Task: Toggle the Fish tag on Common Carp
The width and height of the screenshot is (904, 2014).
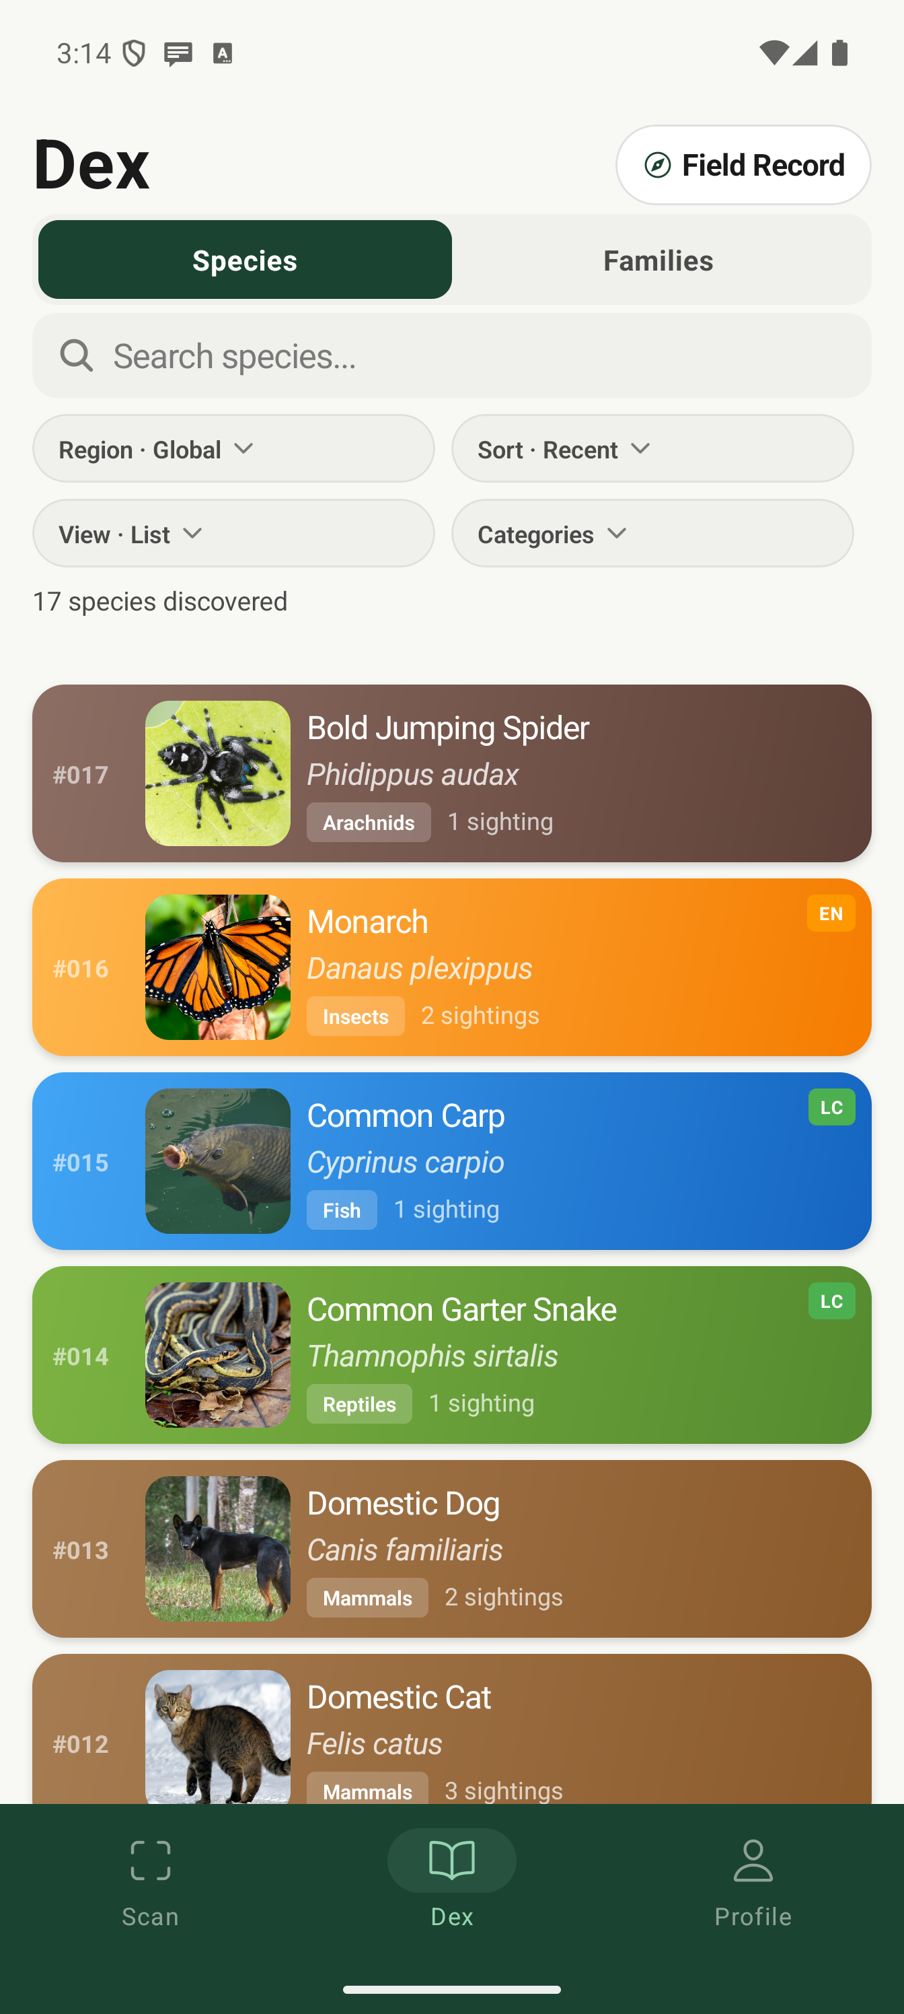Action: point(342,1210)
